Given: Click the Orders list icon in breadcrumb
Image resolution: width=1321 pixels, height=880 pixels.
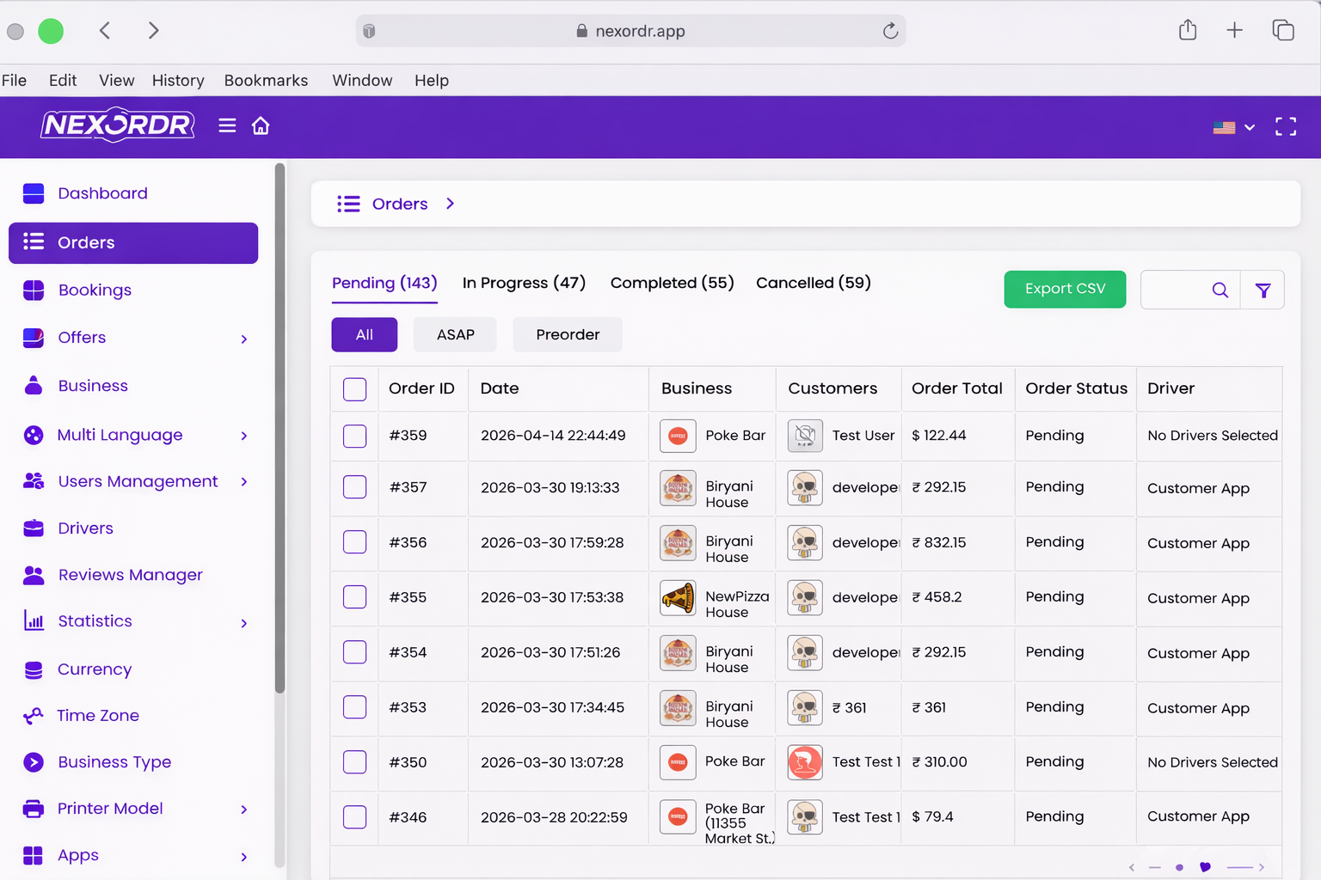Looking at the screenshot, I should tap(348, 204).
